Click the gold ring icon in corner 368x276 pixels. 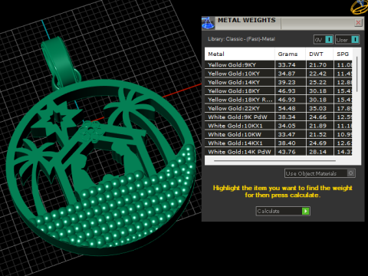point(360,7)
